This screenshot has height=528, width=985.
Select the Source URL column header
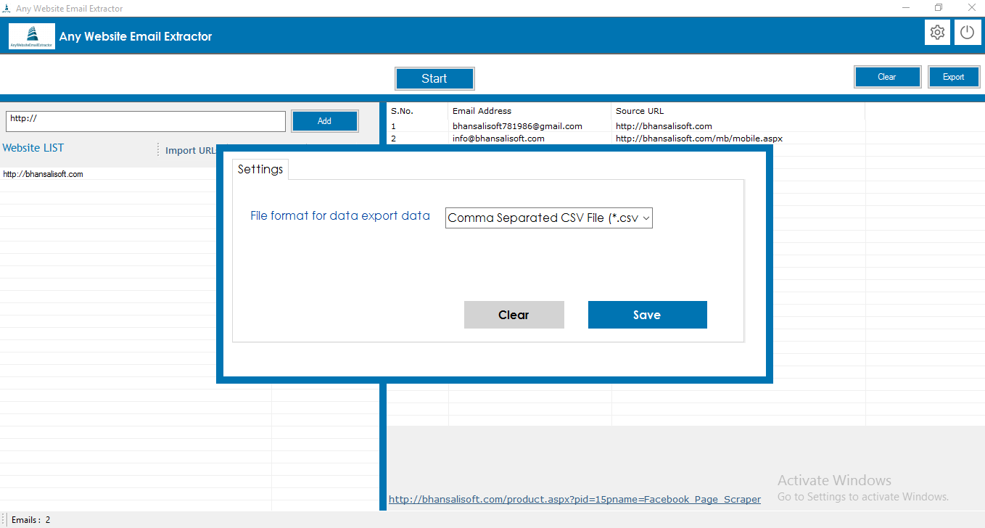(x=738, y=111)
